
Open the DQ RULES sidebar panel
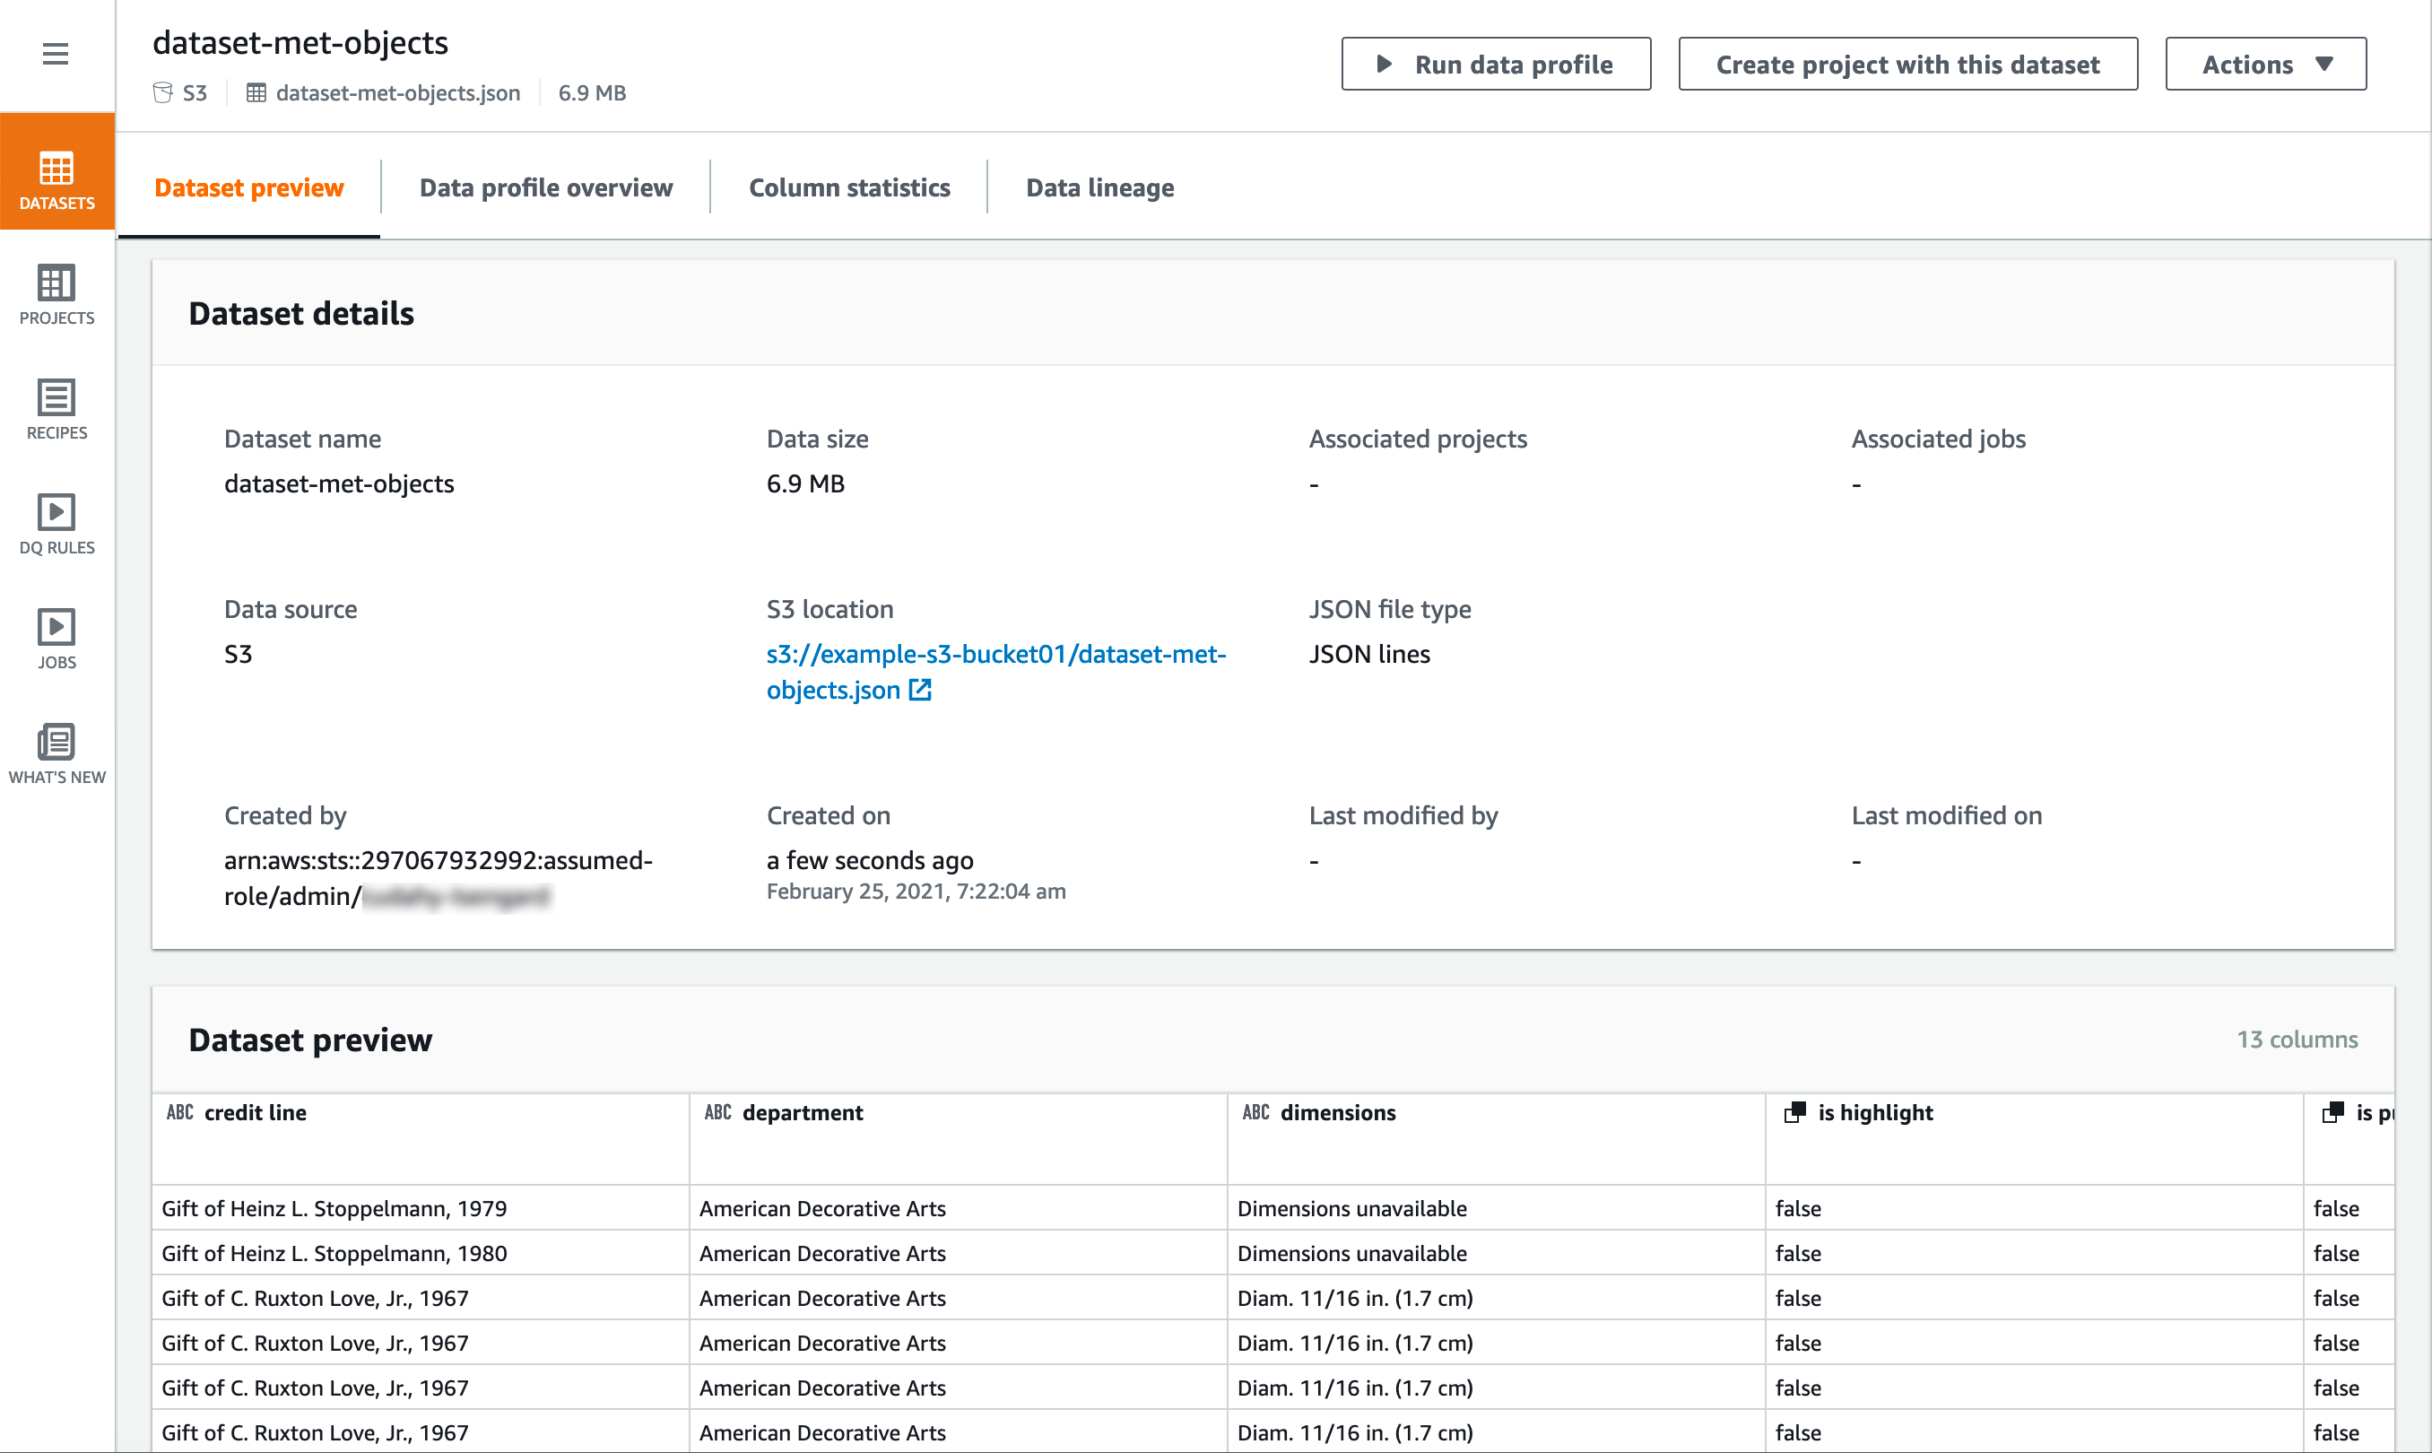tap(56, 524)
